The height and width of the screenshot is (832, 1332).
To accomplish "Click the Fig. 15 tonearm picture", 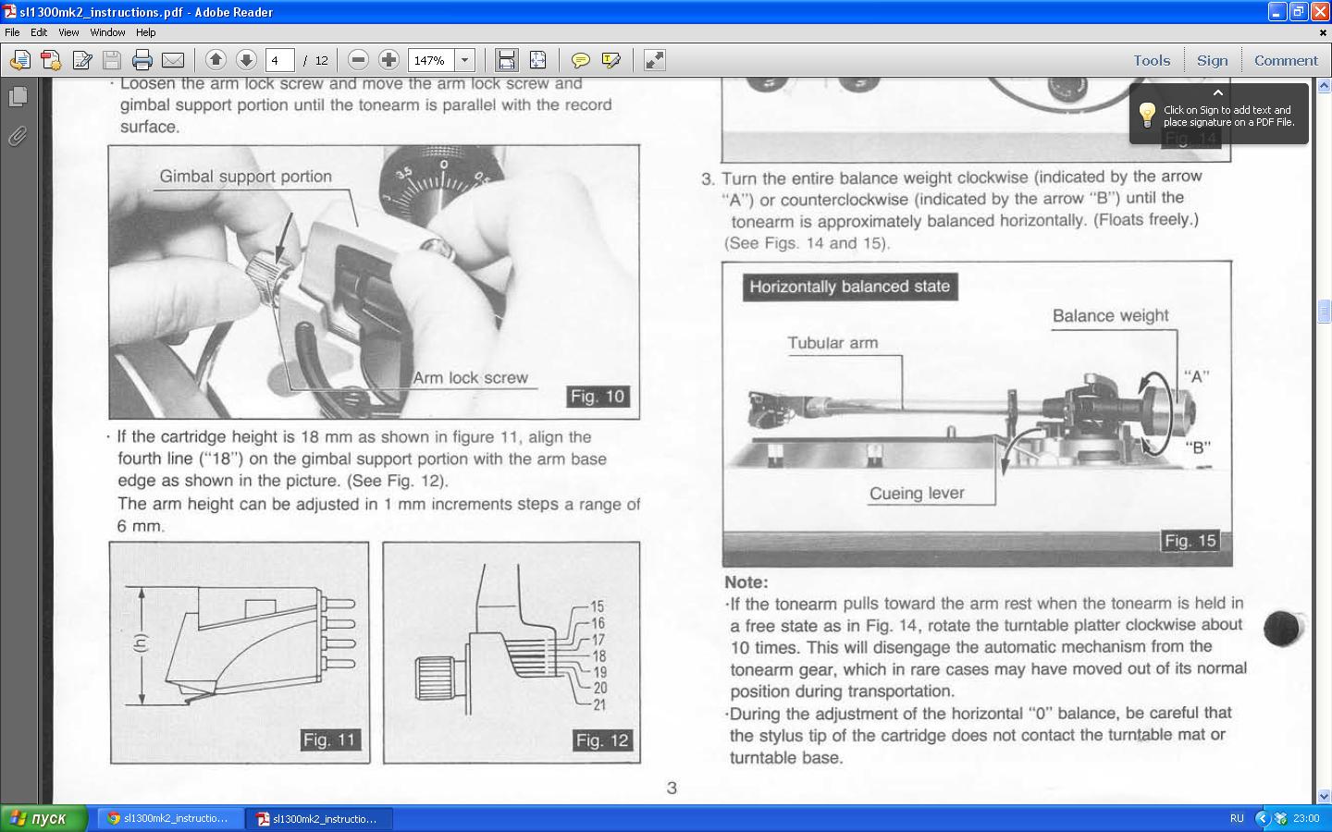I will (x=977, y=413).
